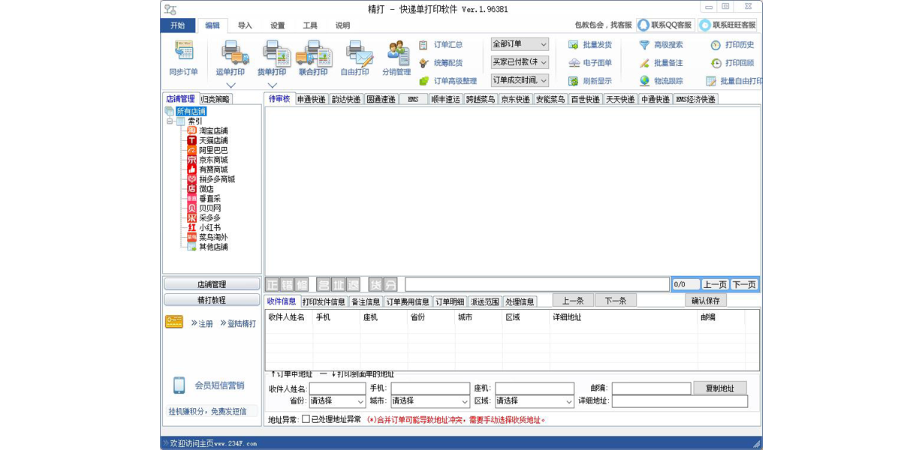The width and height of the screenshot is (901, 450).
Task: Select 有赞商城 store in tree
Action: 213,169
